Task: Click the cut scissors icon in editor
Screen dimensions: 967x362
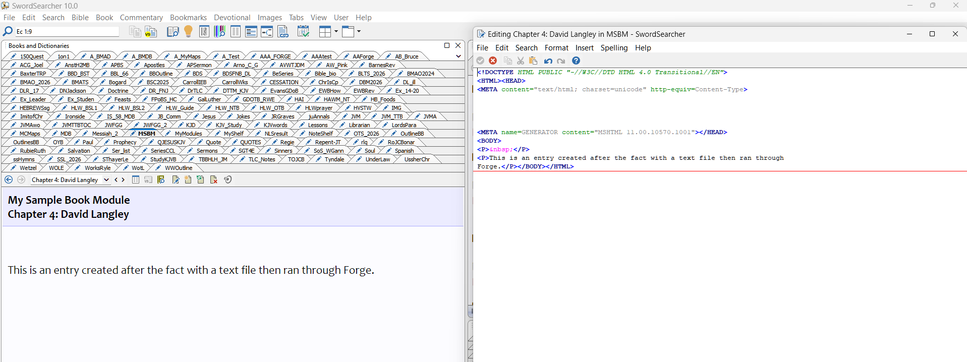Action: [x=521, y=61]
